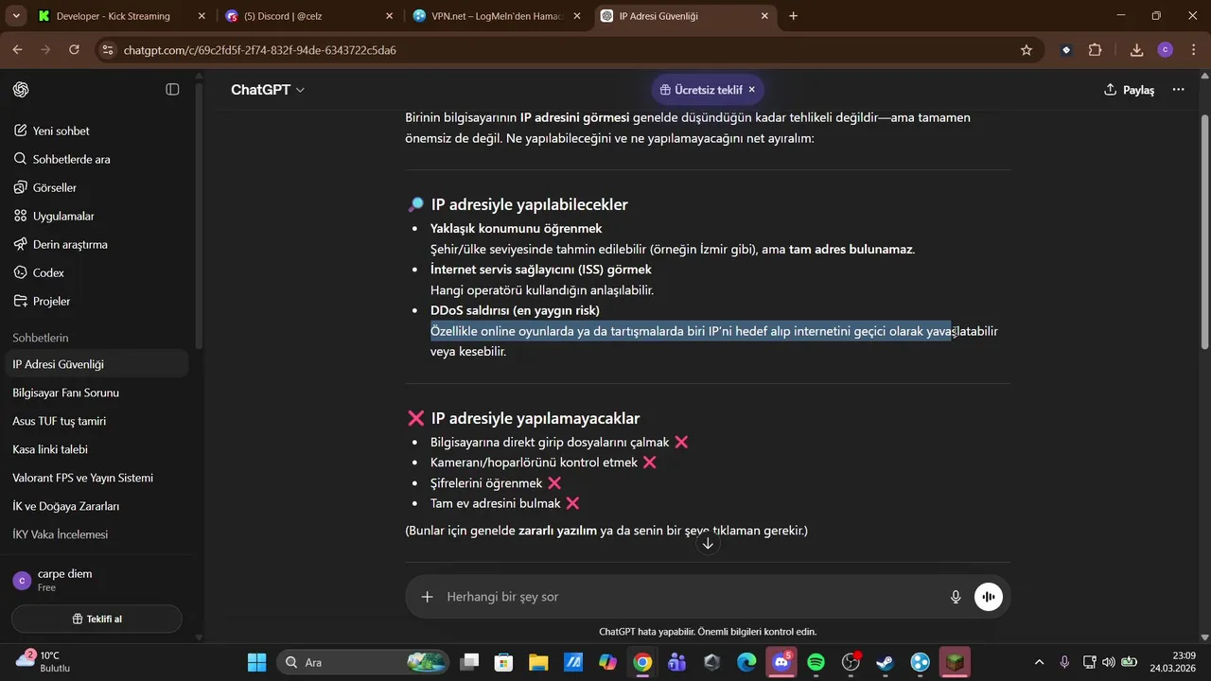Open the tab search dropdown arrow
Screen dimensions: 1211x681
pos(15,16)
